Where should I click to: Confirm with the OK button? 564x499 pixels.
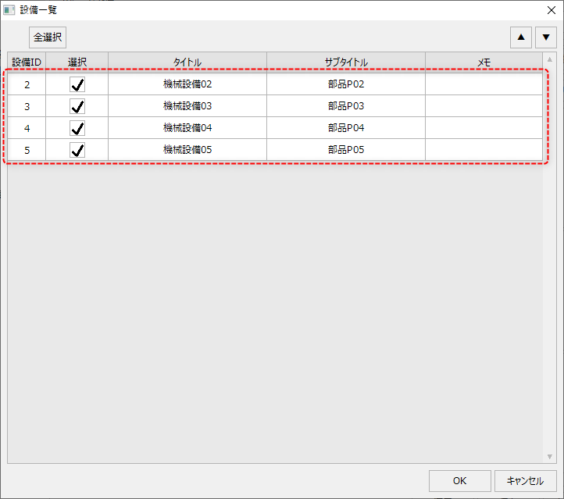459,481
